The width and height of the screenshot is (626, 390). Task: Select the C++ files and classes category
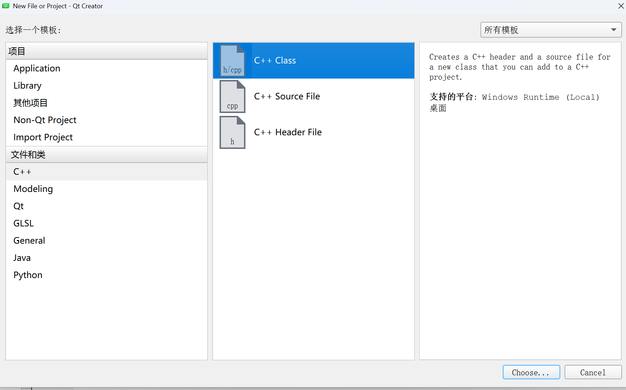(x=106, y=172)
